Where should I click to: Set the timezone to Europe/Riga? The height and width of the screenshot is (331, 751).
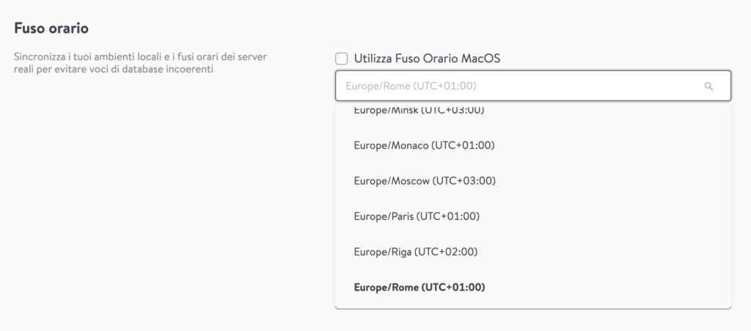point(533,252)
